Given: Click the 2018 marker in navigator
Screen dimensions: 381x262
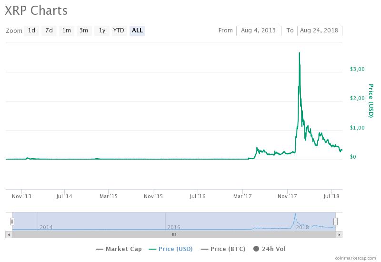Looking at the screenshot, I should point(302,227).
